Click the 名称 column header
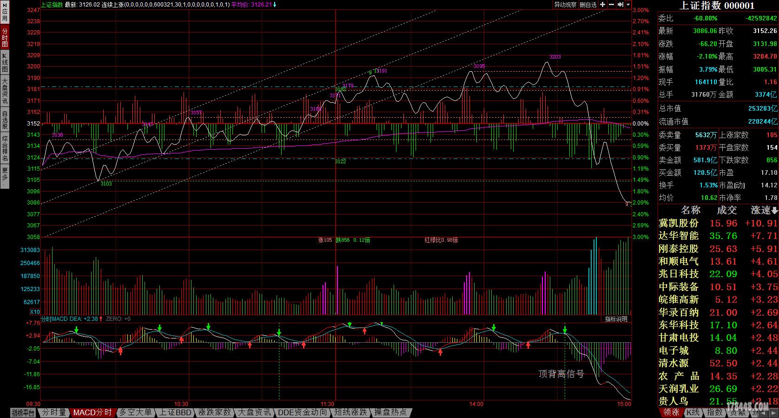 tap(690, 211)
